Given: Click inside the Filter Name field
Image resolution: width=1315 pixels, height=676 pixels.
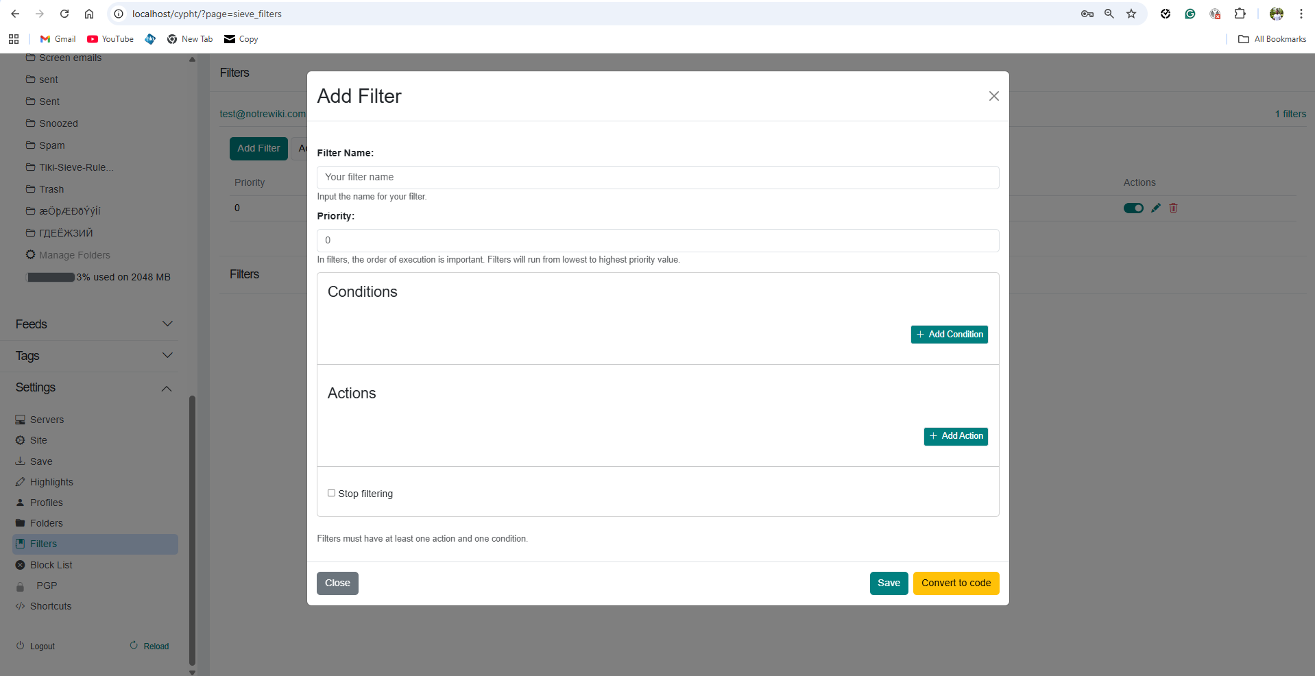Looking at the screenshot, I should tap(657, 177).
